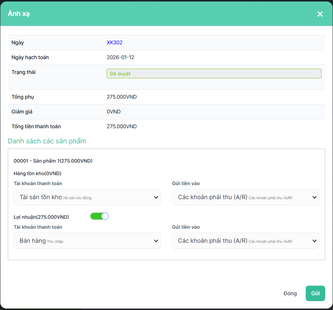Open the XK302 document link
333x310 pixels.
114,42
